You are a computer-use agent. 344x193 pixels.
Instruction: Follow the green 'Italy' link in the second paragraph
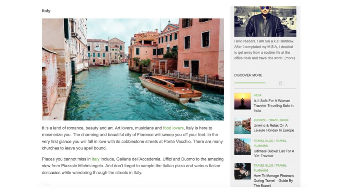point(95,159)
